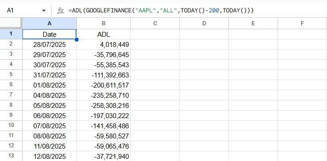Select row 13 header
Image resolution: width=327 pixels, height=161 pixels.
(11, 156)
